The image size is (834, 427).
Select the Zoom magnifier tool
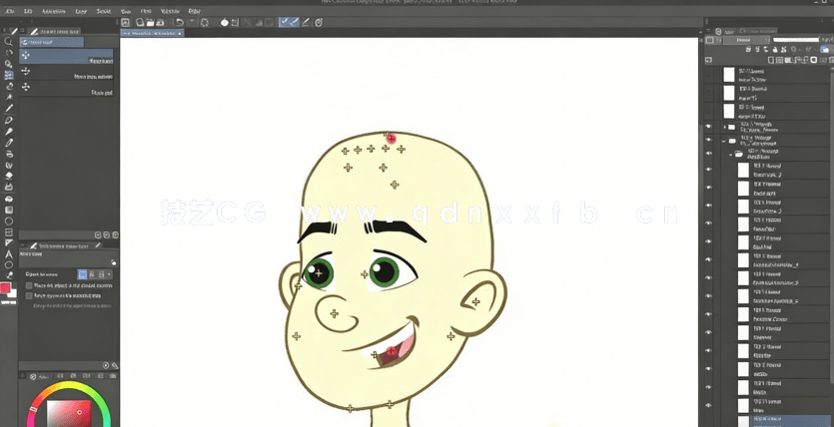[9, 42]
